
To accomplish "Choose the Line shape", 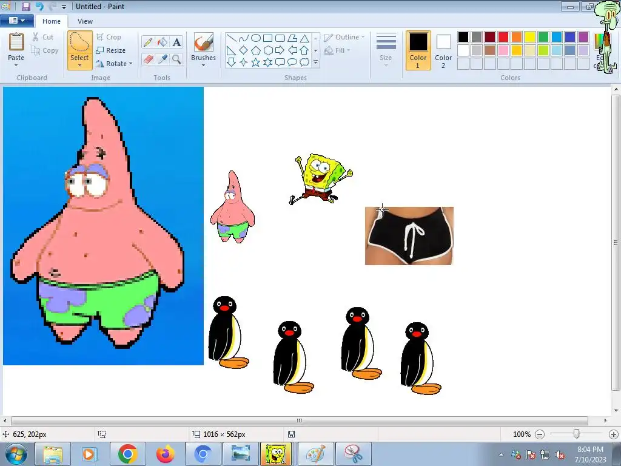I will (x=232, y=38).
